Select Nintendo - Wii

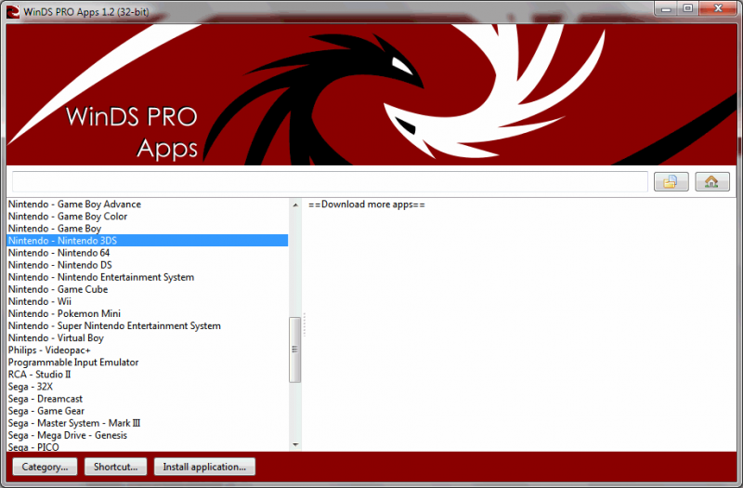click(x=148, y=301)
